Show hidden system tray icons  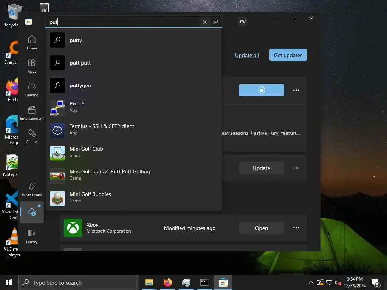(x=311, y=282)
